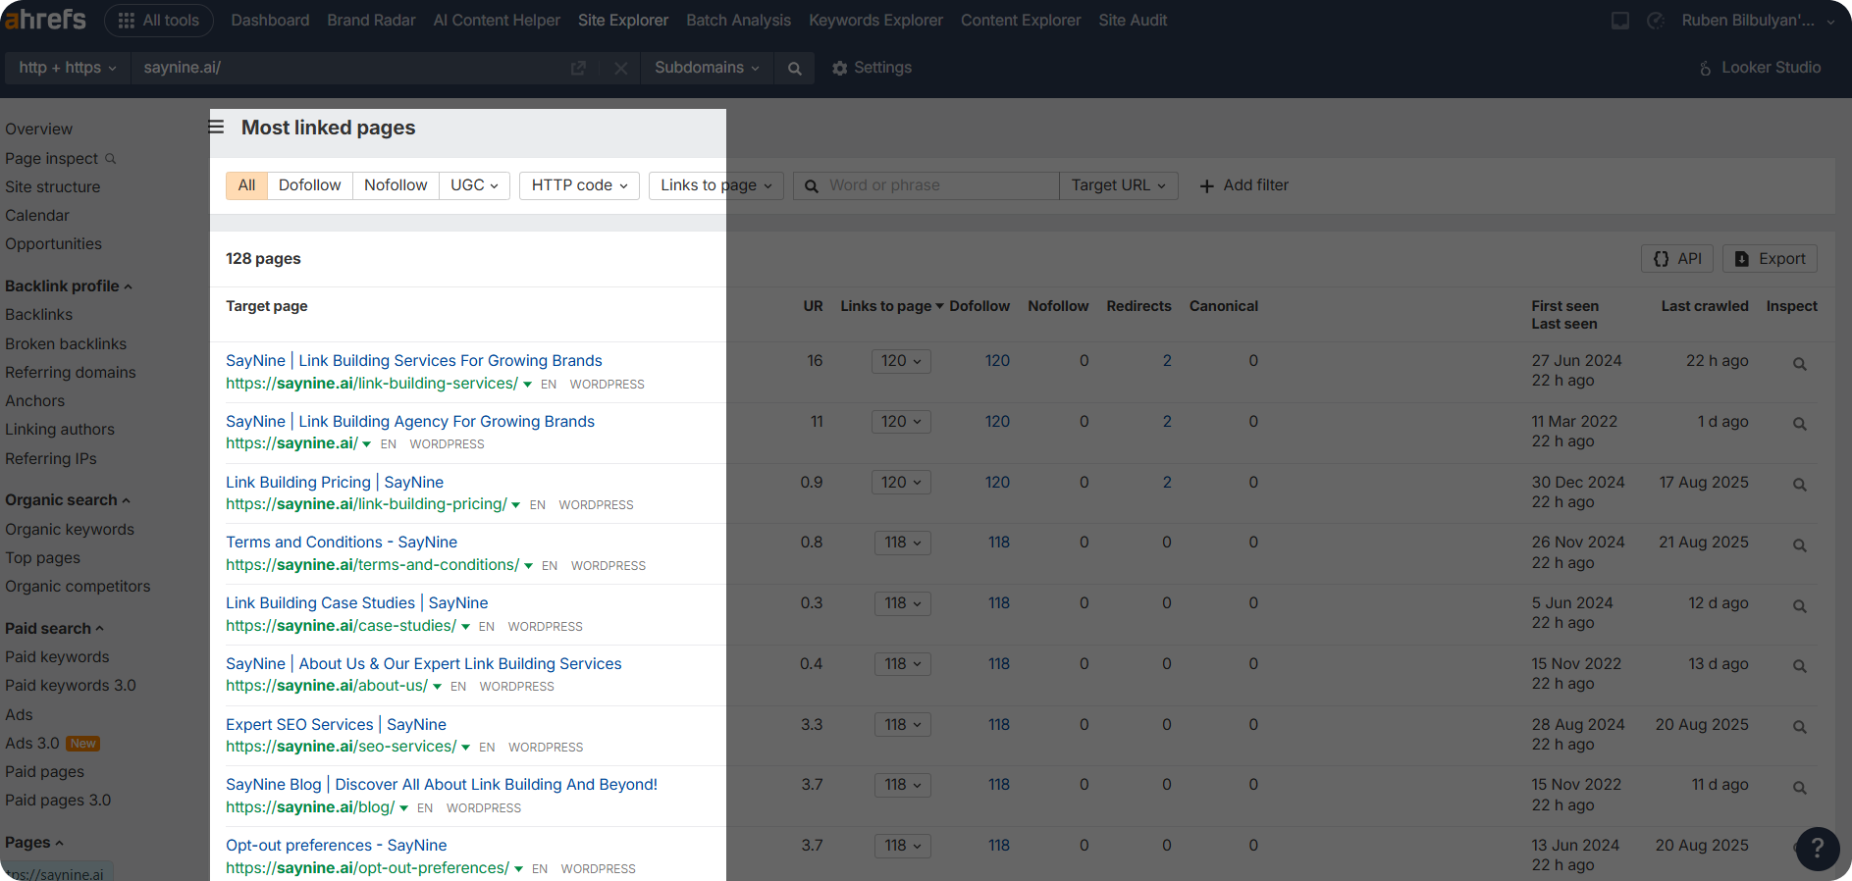
Task: Open the API button
Action: click(1677, 259)
